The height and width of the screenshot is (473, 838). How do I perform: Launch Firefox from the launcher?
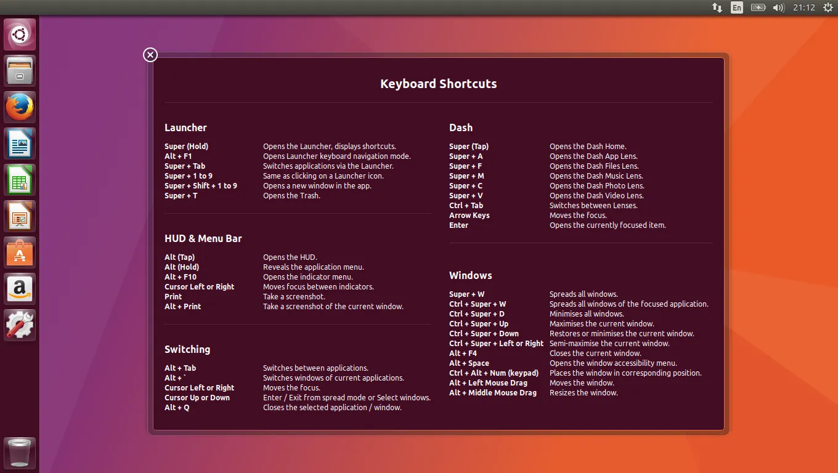[x=19, y=107]
